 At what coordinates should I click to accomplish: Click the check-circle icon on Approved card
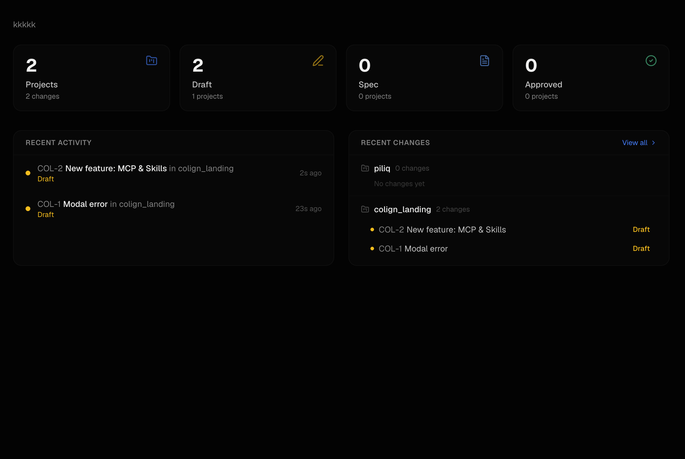(x=651, y=61)
